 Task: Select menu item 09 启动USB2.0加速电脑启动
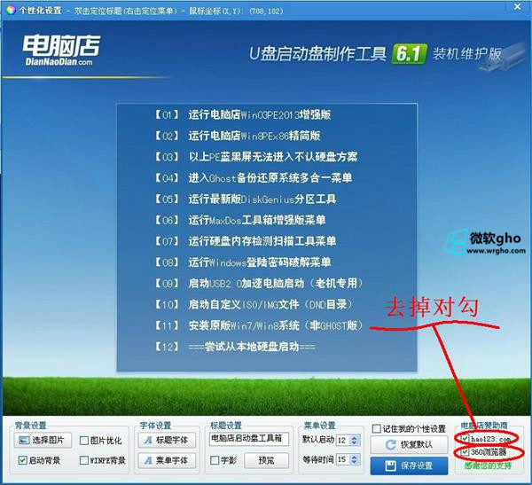[259, 284]
